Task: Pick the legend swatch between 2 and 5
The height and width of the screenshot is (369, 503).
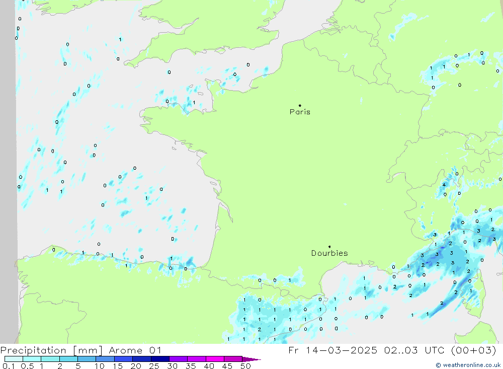Action: click(68, 359)
